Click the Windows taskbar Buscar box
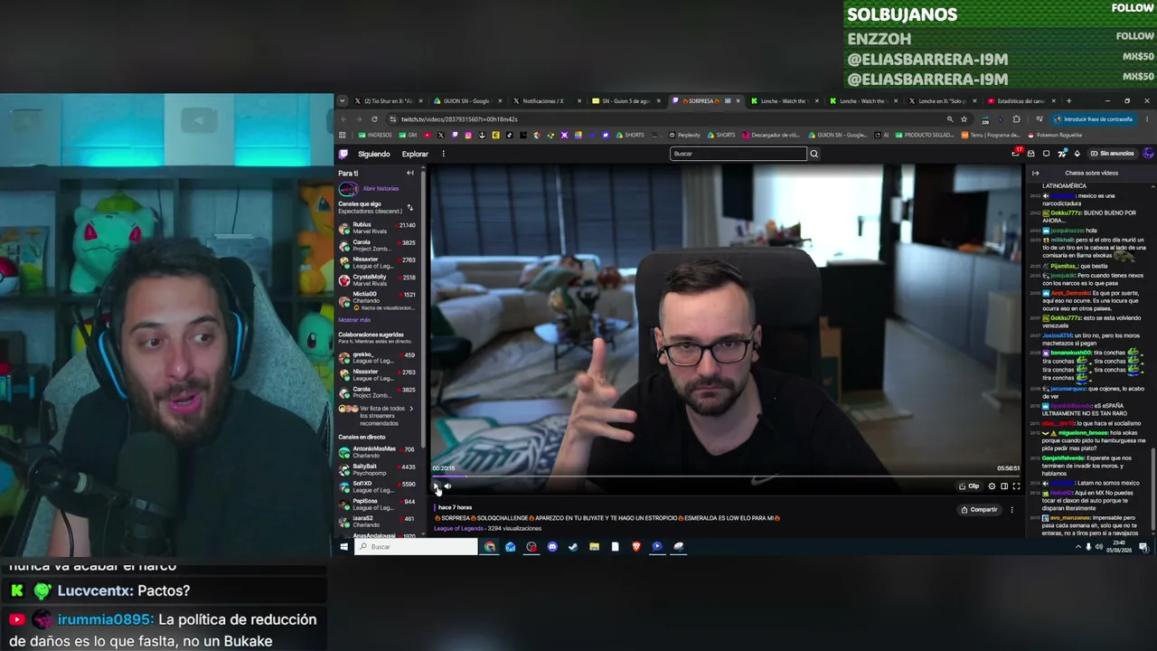 pos(416,547)
